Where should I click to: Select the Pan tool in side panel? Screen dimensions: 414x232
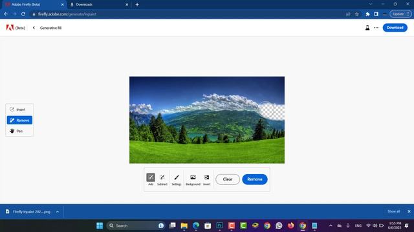point(19,131)
